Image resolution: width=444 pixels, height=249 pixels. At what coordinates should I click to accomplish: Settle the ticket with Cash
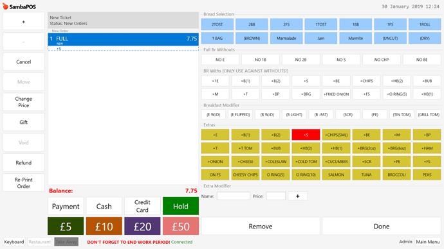(104, 206)
